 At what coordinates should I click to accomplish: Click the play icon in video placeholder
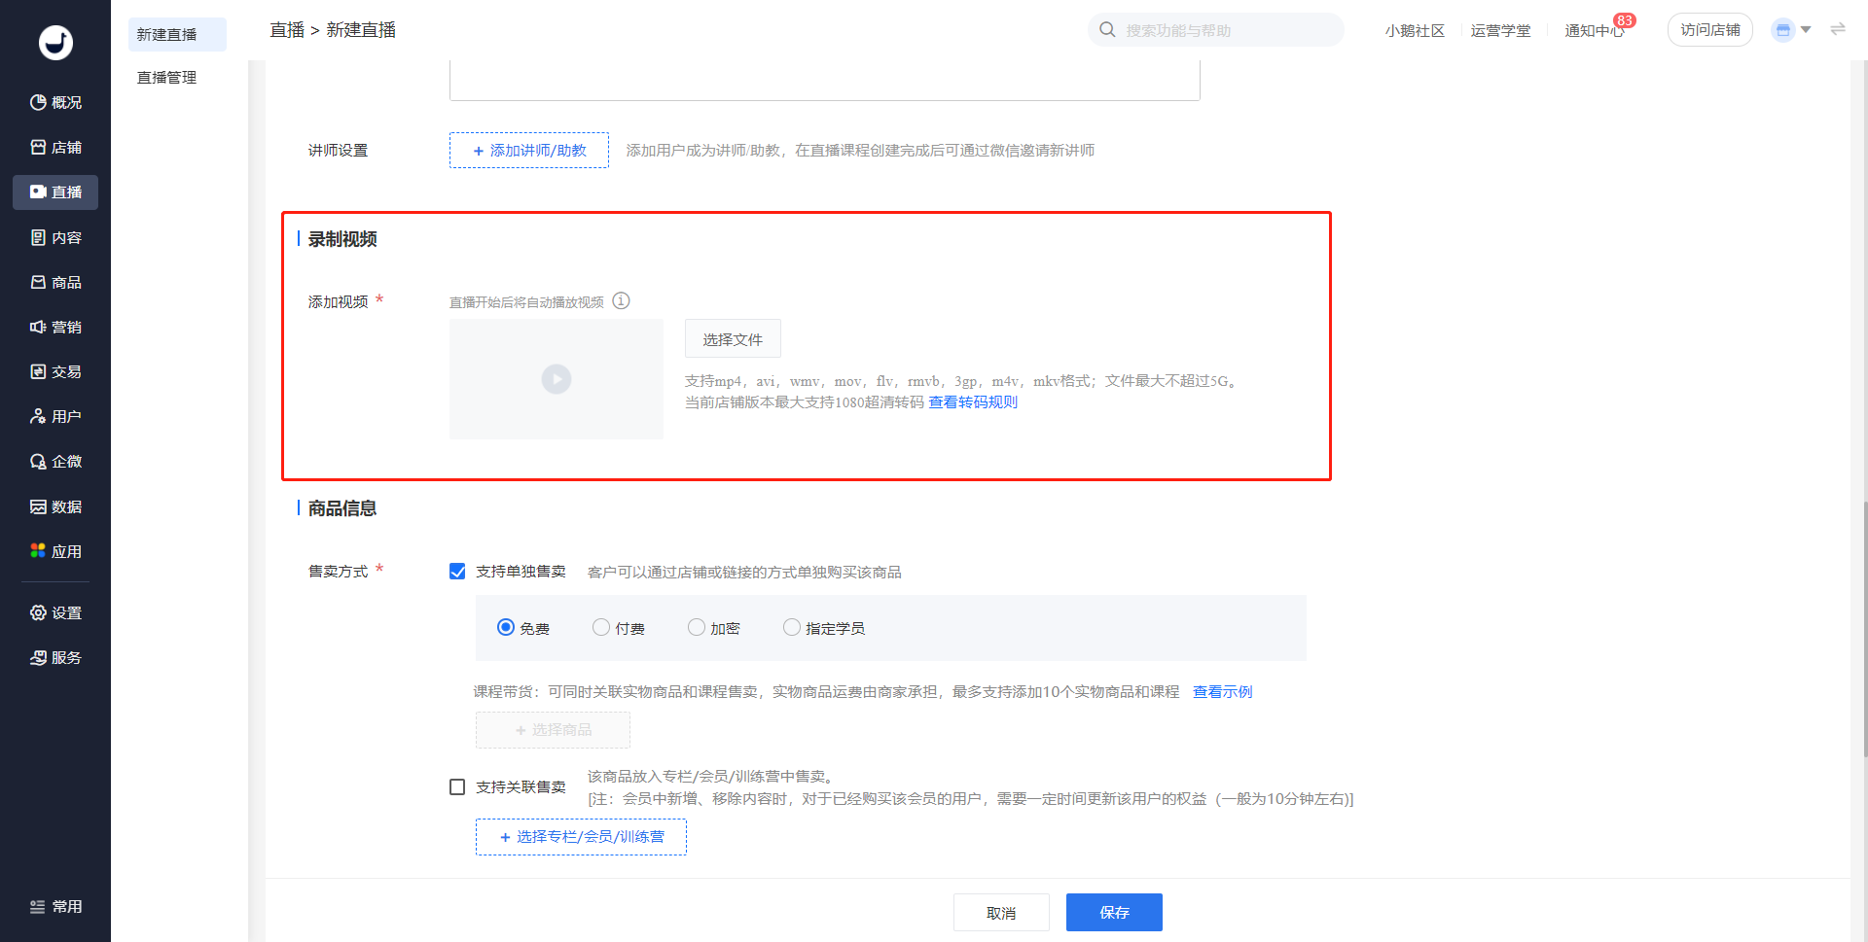557,379
